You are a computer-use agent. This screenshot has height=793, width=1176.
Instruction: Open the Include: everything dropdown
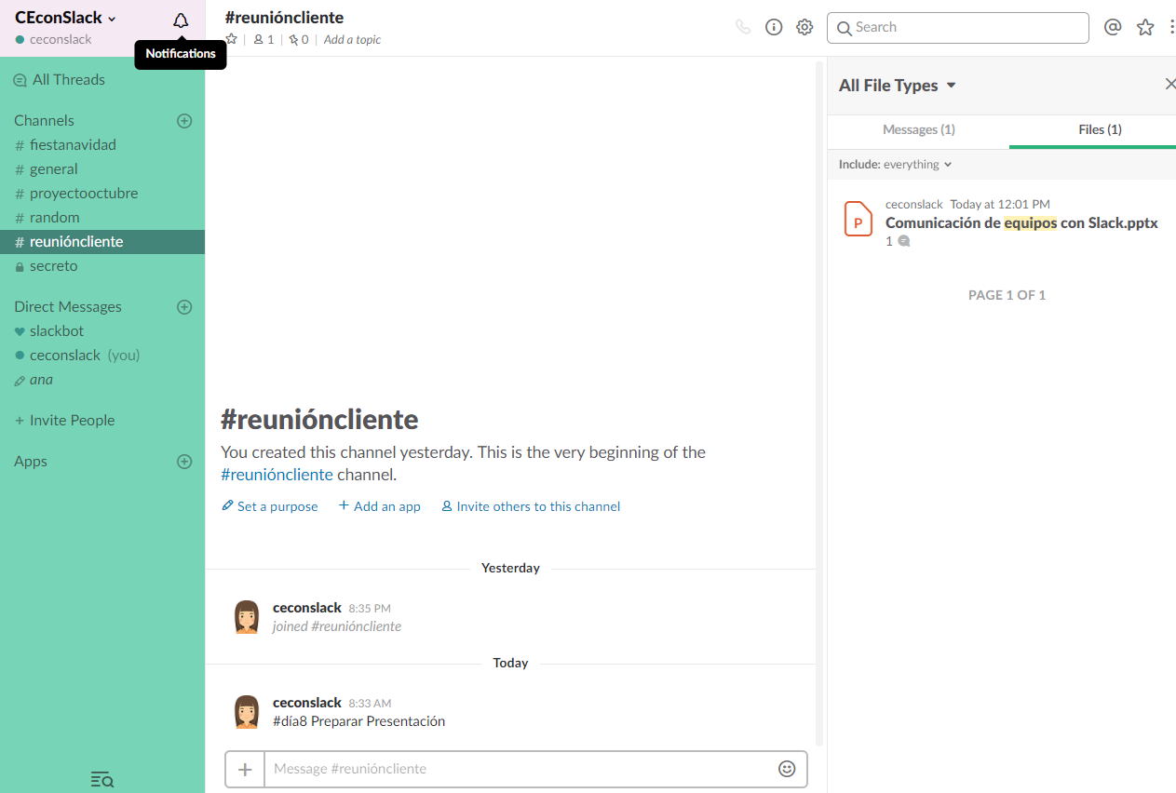point(896,164)
